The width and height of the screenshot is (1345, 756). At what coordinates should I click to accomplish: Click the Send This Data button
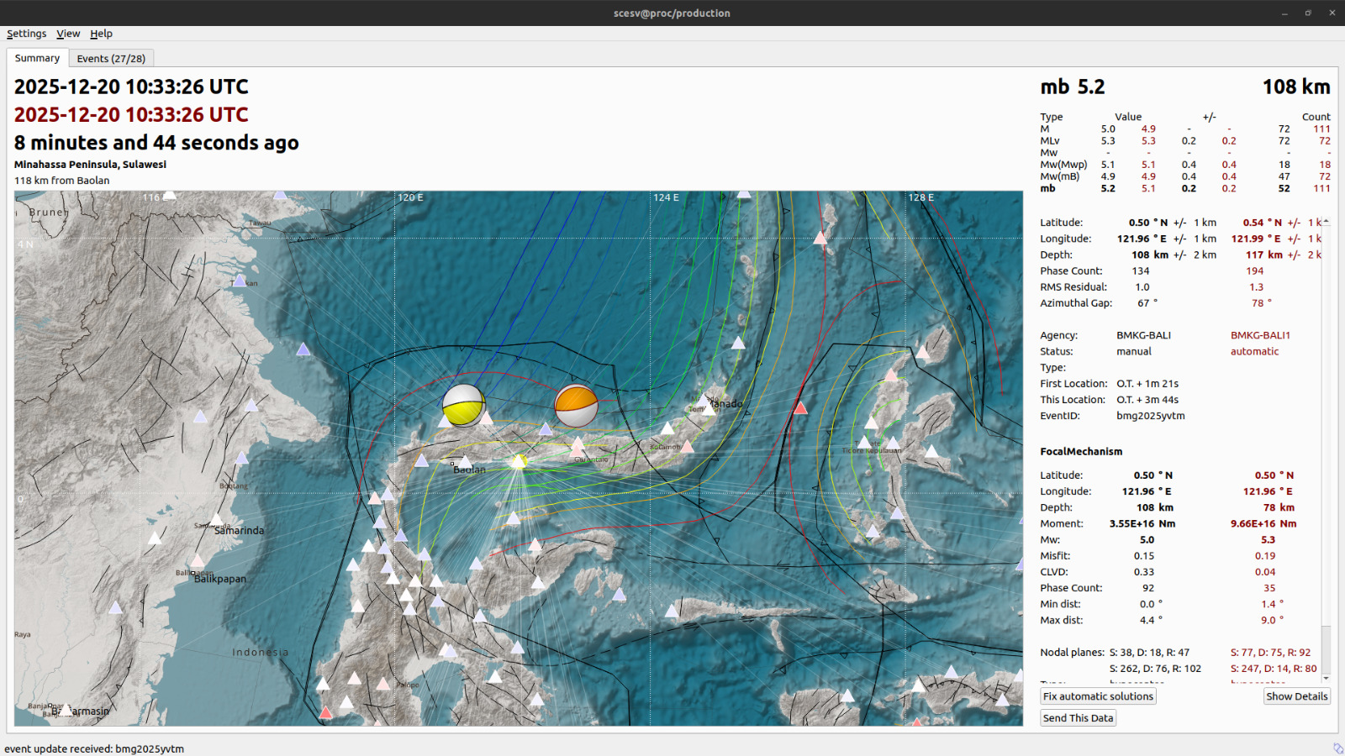tap(1078, 718)
